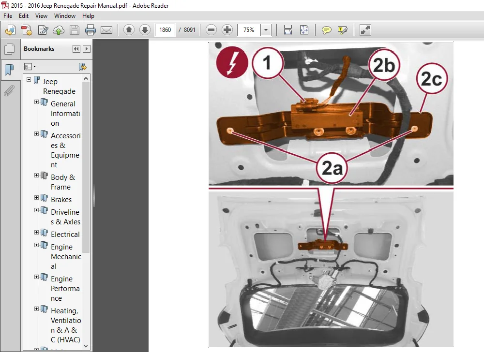Open the Heating, Ventilation bookmark
Image resolution: width=484 pixels, height=352 pixels.
66,325
